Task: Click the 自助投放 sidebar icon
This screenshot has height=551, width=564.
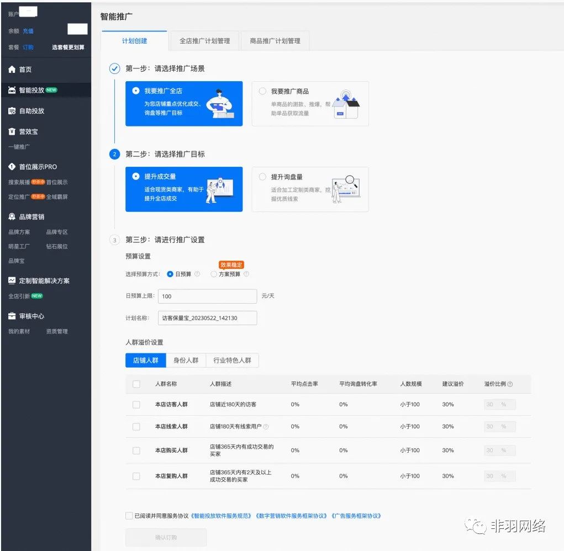Action: 12,111
